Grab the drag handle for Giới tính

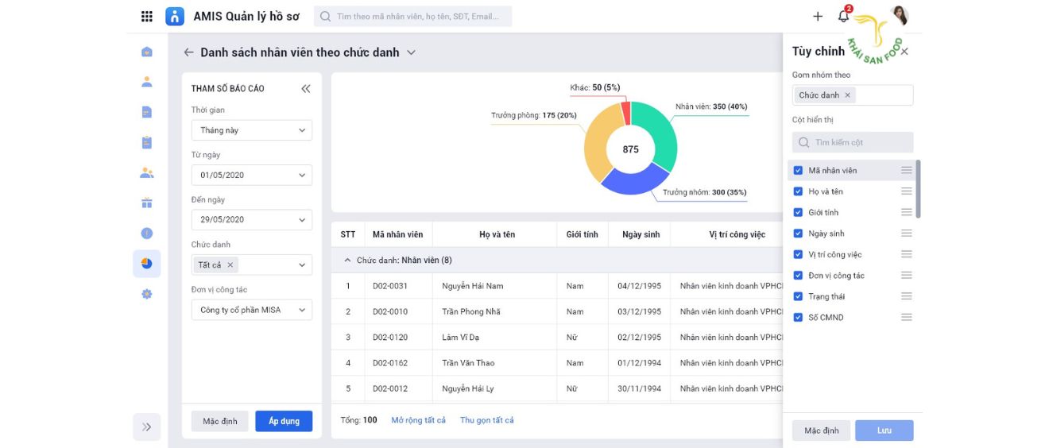click(906, 212)
